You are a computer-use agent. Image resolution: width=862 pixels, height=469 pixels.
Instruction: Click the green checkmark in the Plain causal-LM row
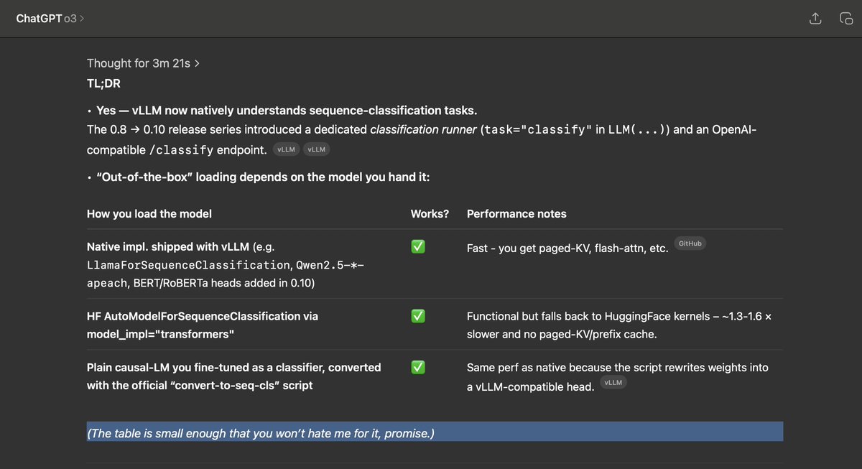(417, 367)
